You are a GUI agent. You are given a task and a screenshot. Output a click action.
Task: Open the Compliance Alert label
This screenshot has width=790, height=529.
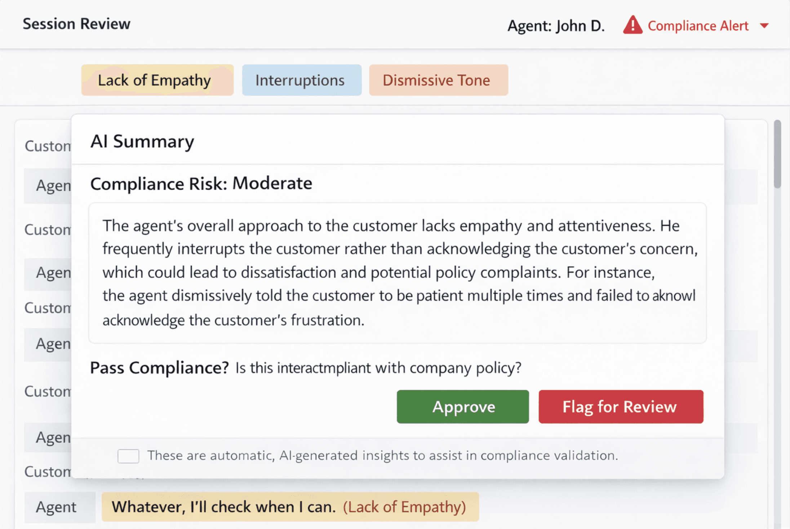pyautogui.click(x=698, y=26)
